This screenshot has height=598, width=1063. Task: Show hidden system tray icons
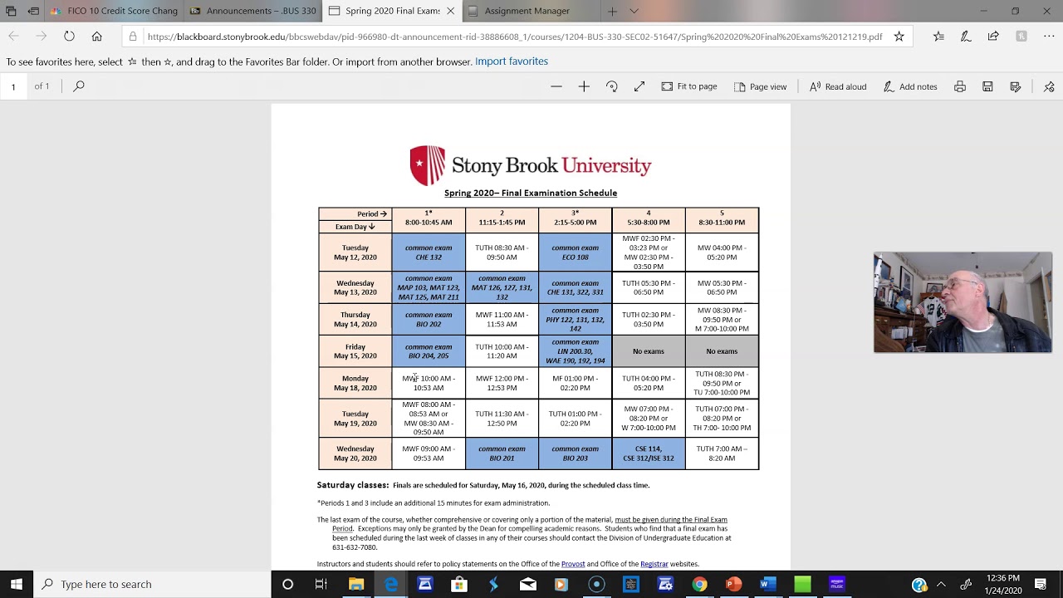[x=942, y=584]
